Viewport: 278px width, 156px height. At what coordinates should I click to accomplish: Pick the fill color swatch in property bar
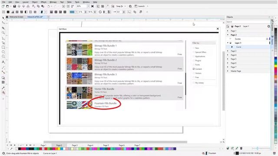(72, 12)
